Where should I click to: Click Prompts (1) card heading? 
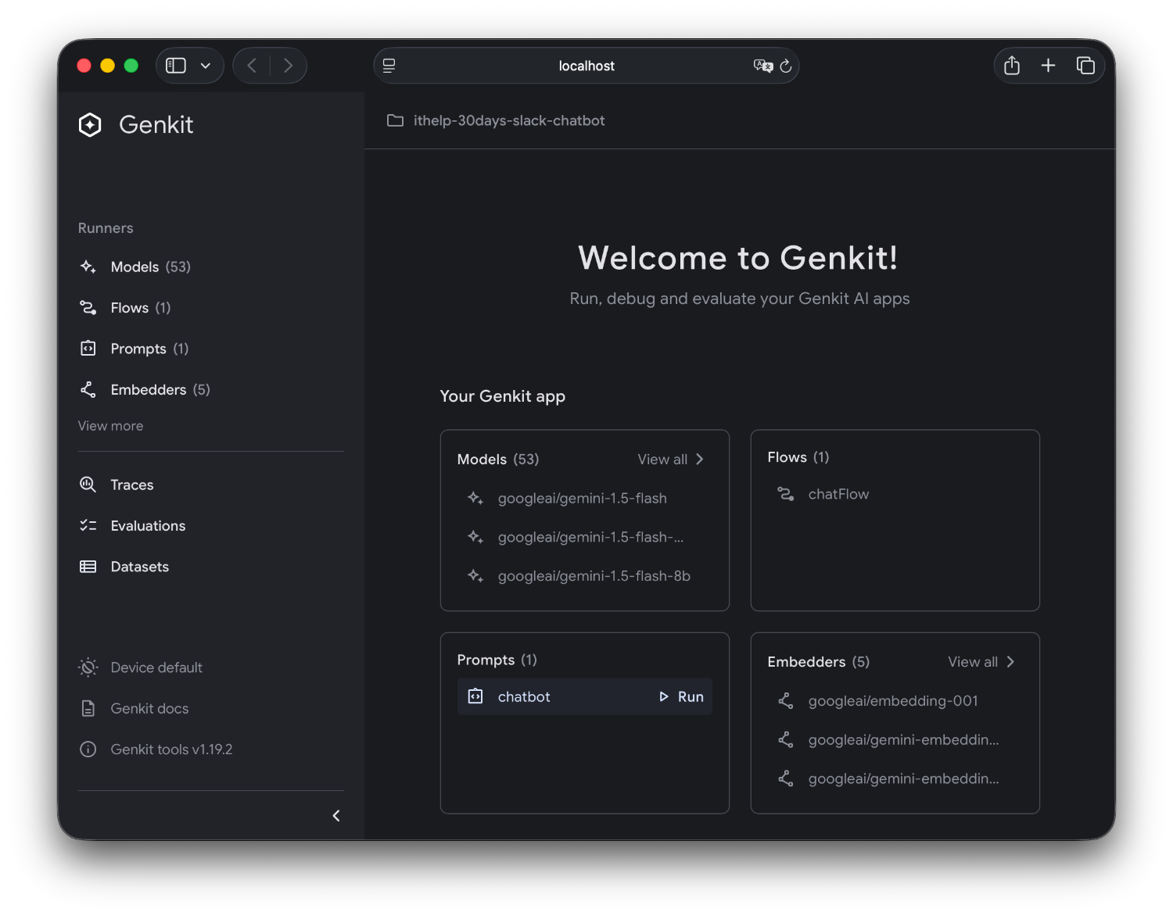pyautogui.click(x=497, y=660)
